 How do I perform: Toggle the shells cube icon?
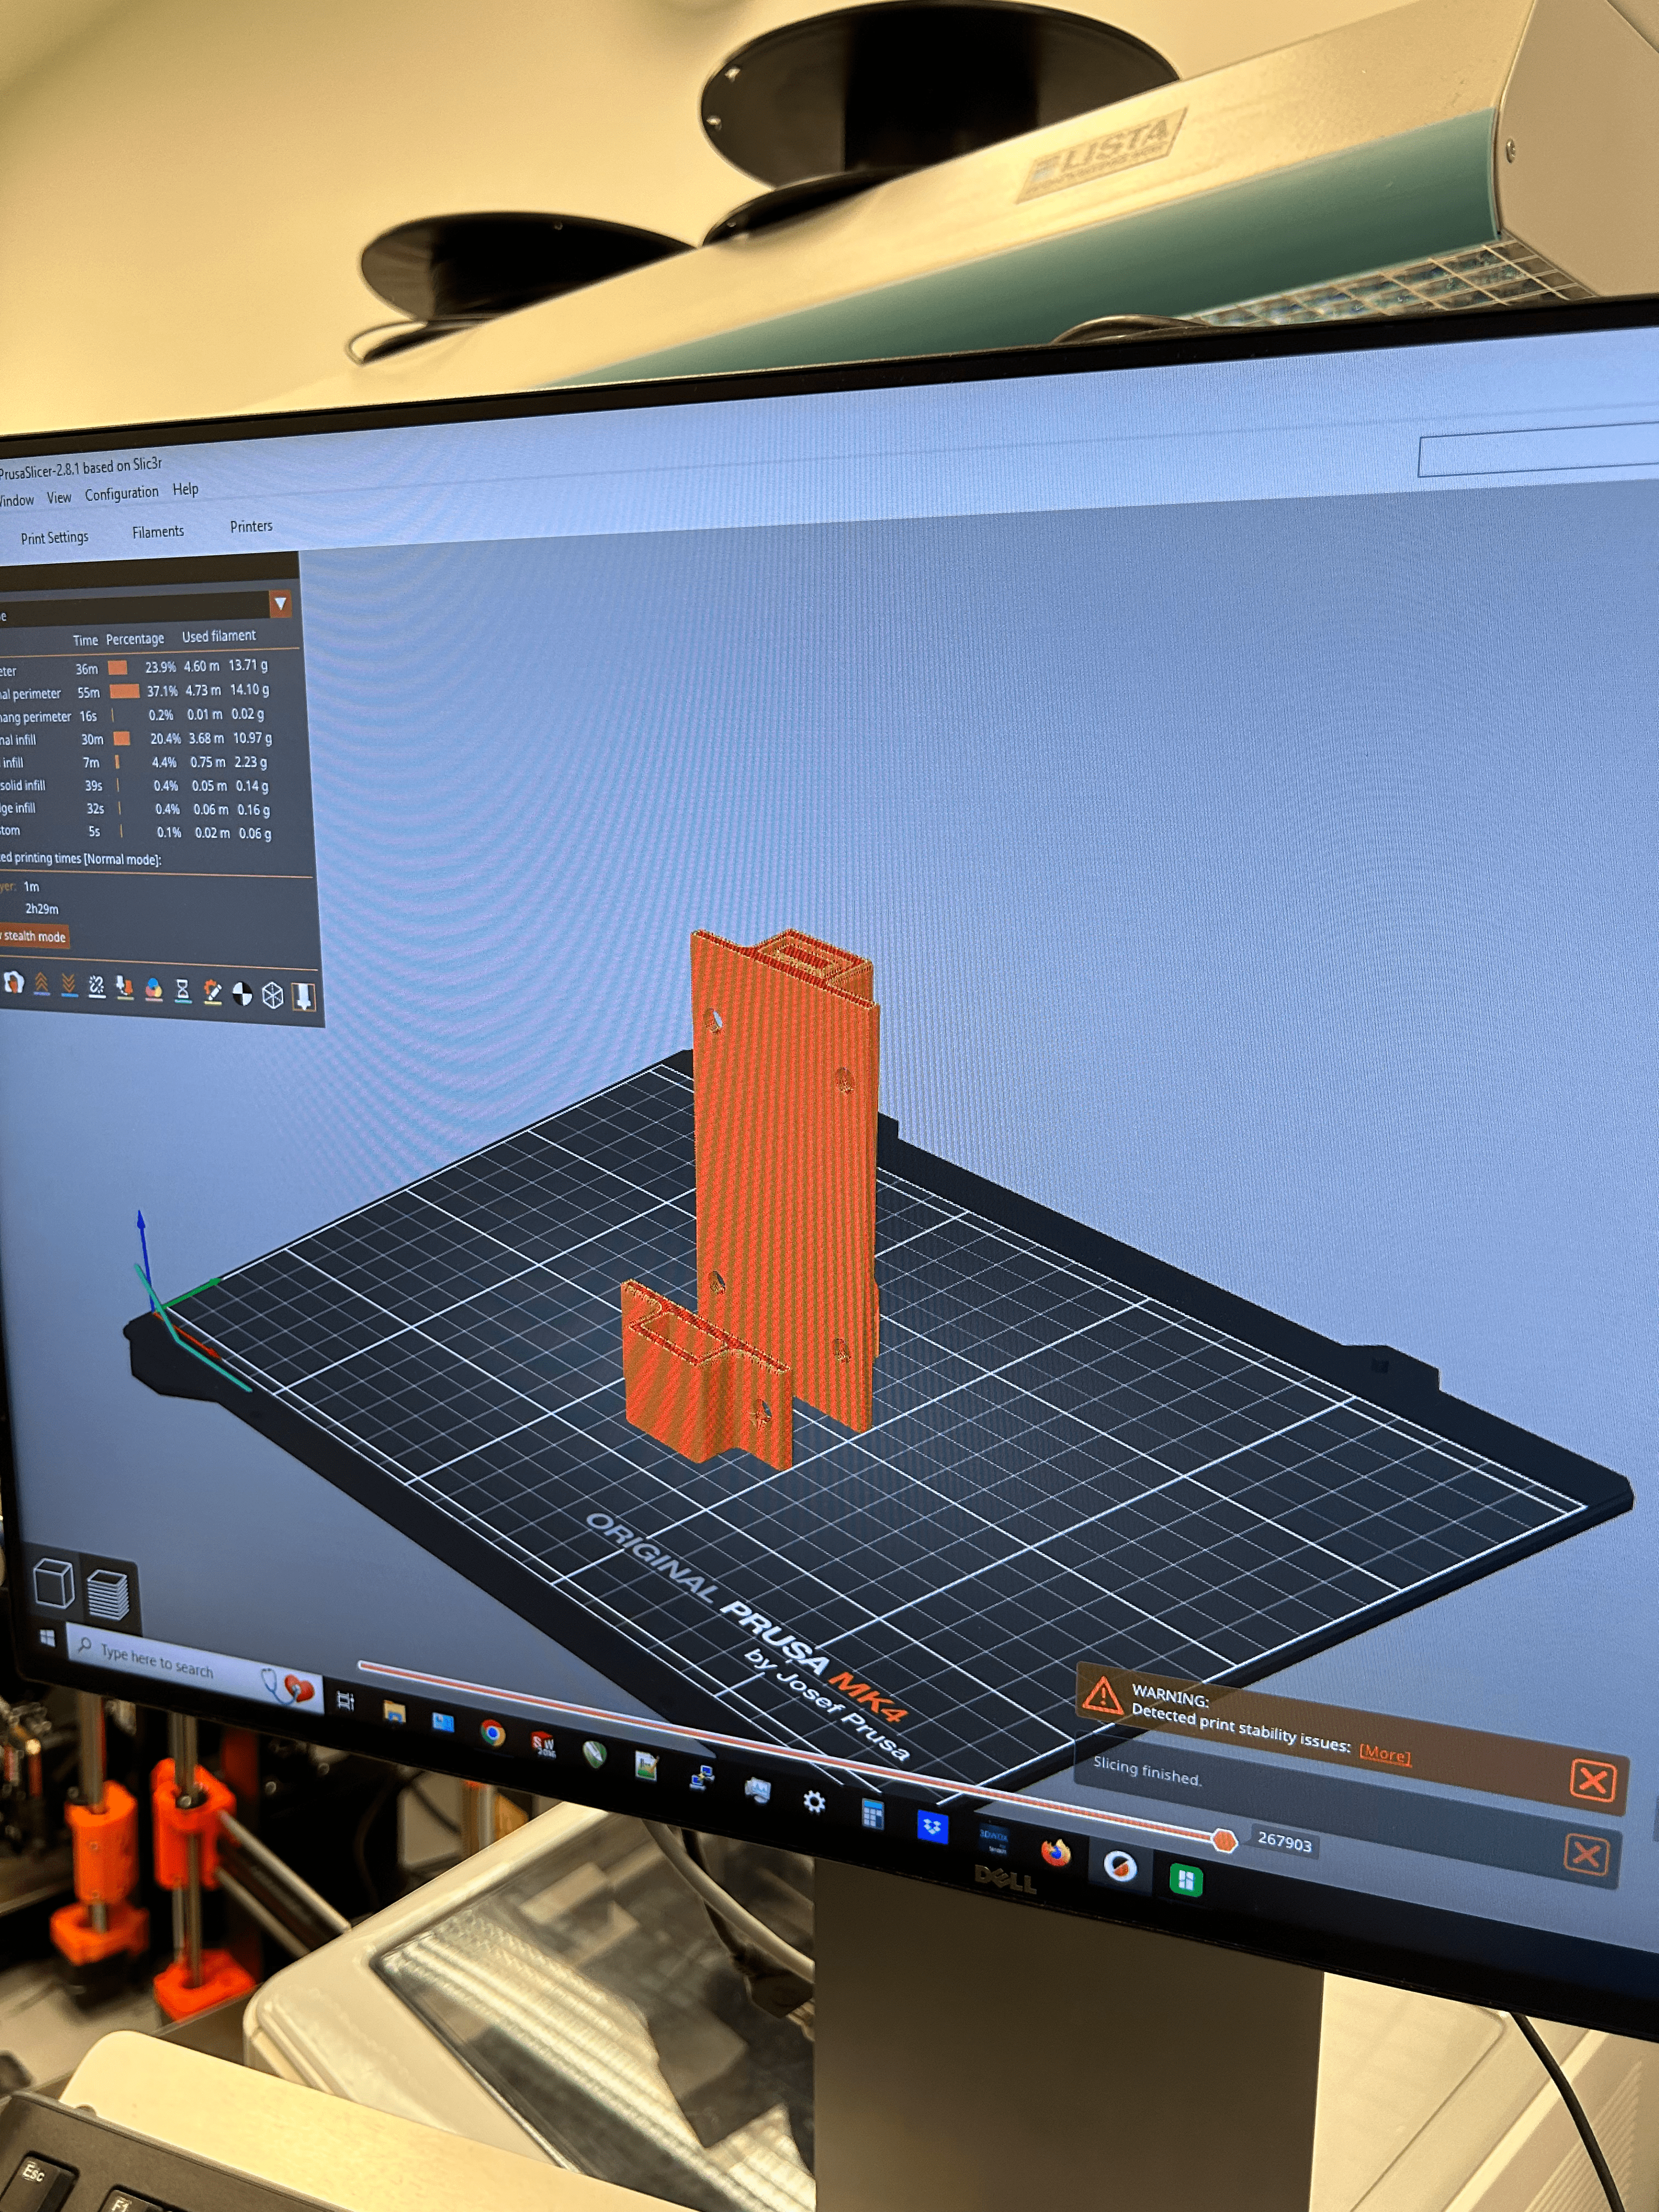click(x=272, y=995)
